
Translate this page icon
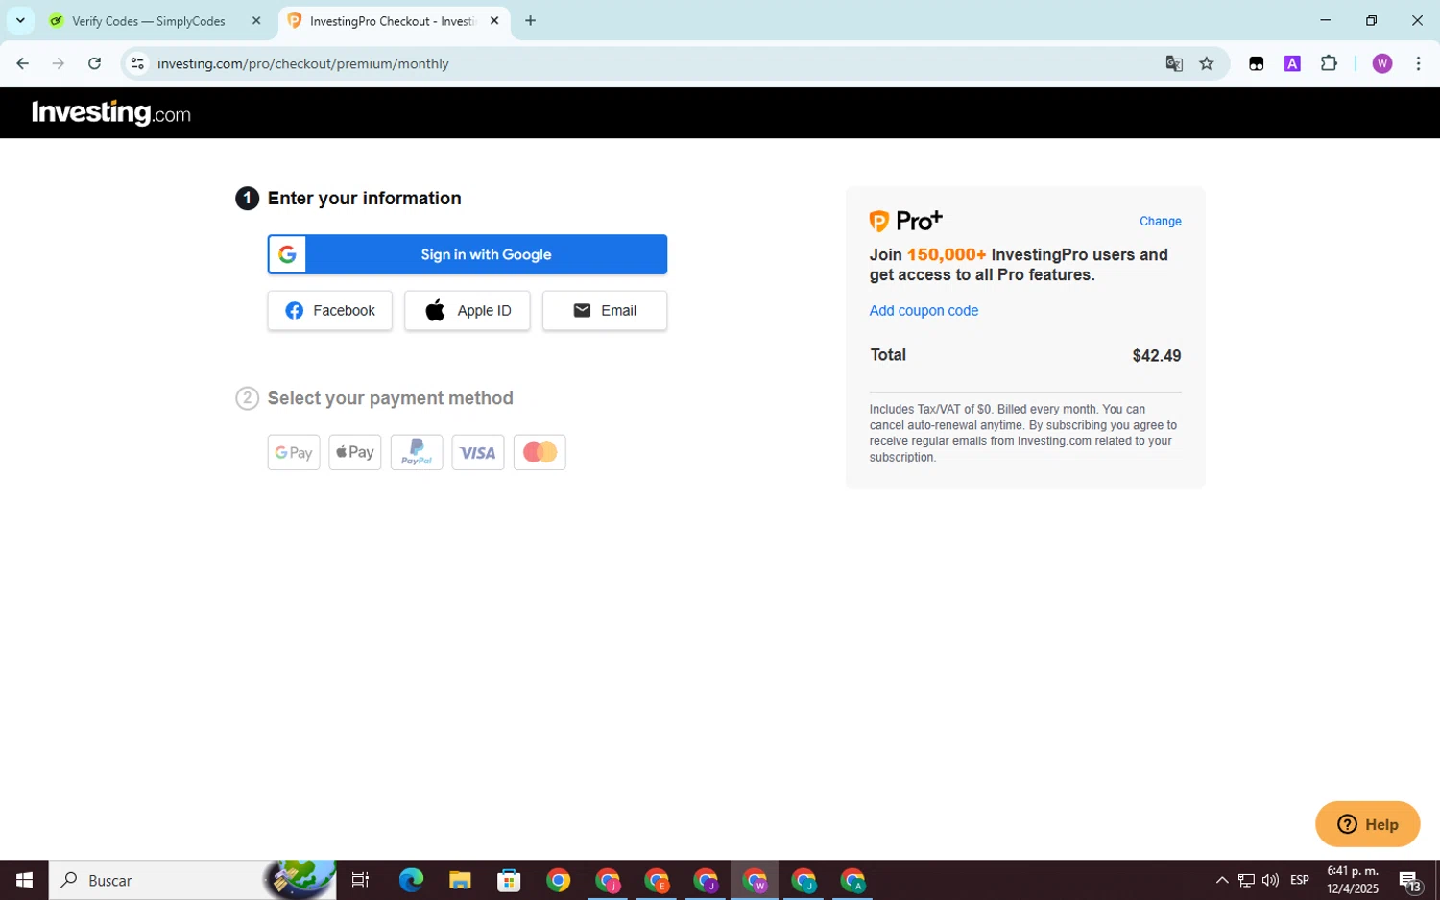1174,63
